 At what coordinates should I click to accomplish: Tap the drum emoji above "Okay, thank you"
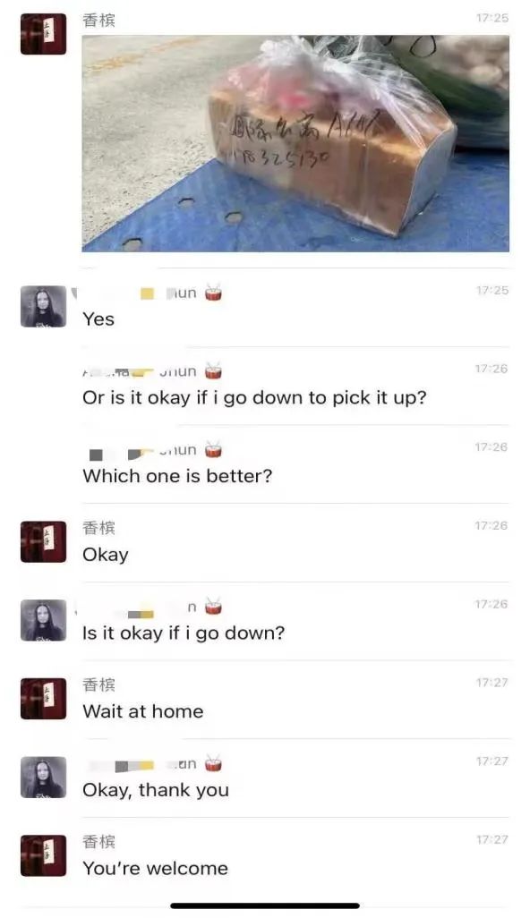214,763
